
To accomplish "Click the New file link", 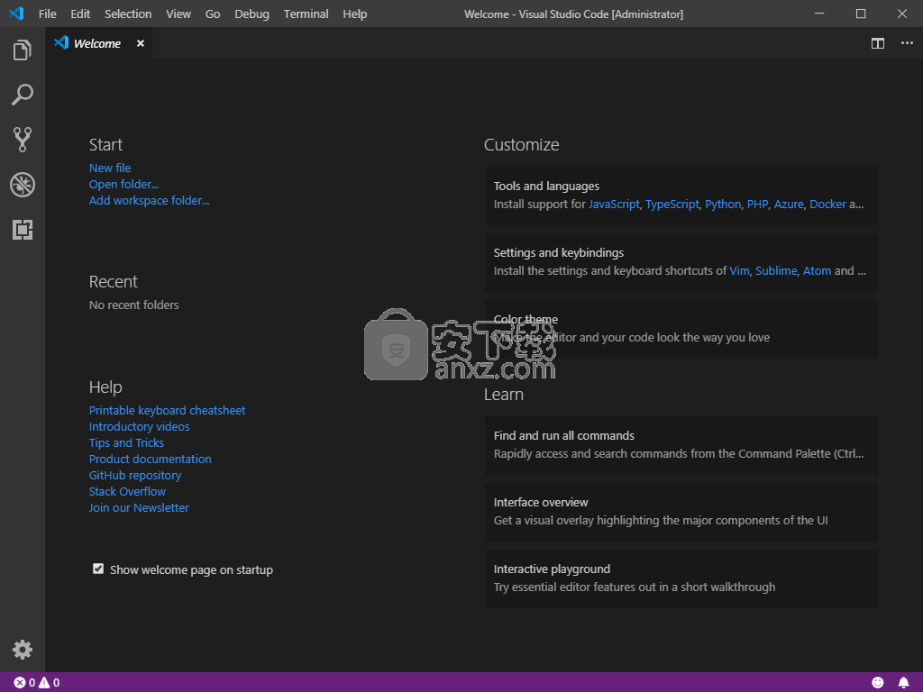I will [110, 168].
